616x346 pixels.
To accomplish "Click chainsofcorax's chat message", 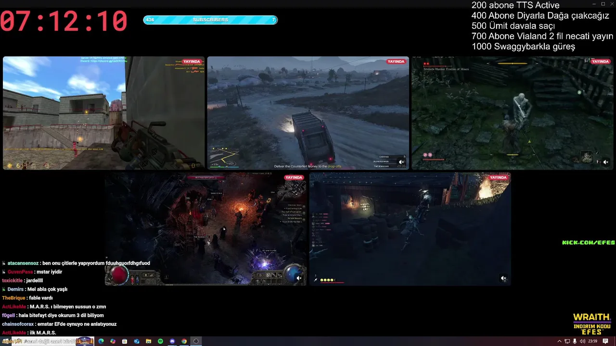I will pos(59,324).
